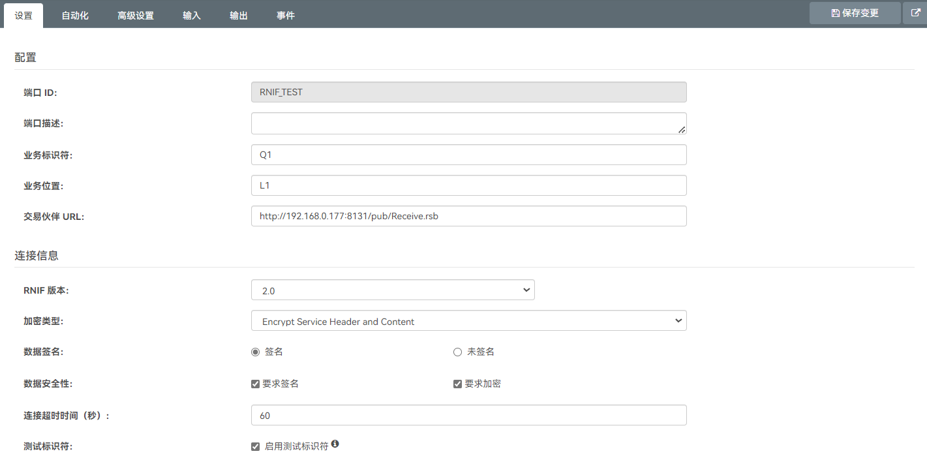Open the external link popout icon
The height and width of the screenshot is (462, 927).
tap(915, 13)
